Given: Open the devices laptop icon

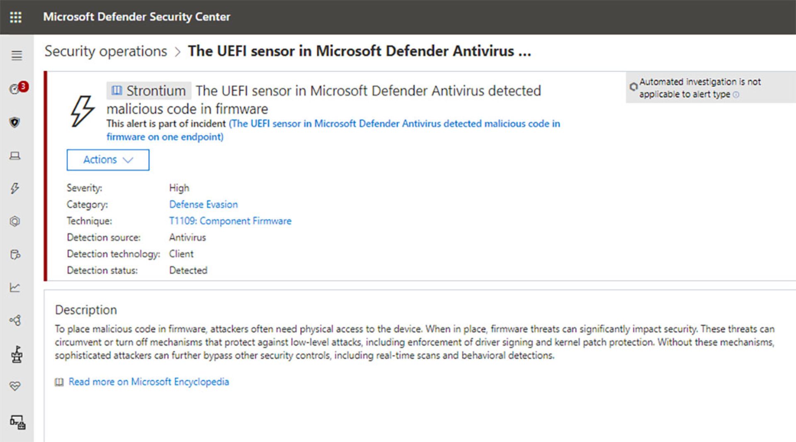Looking at the screenshot, I should [x=15, y=156].
